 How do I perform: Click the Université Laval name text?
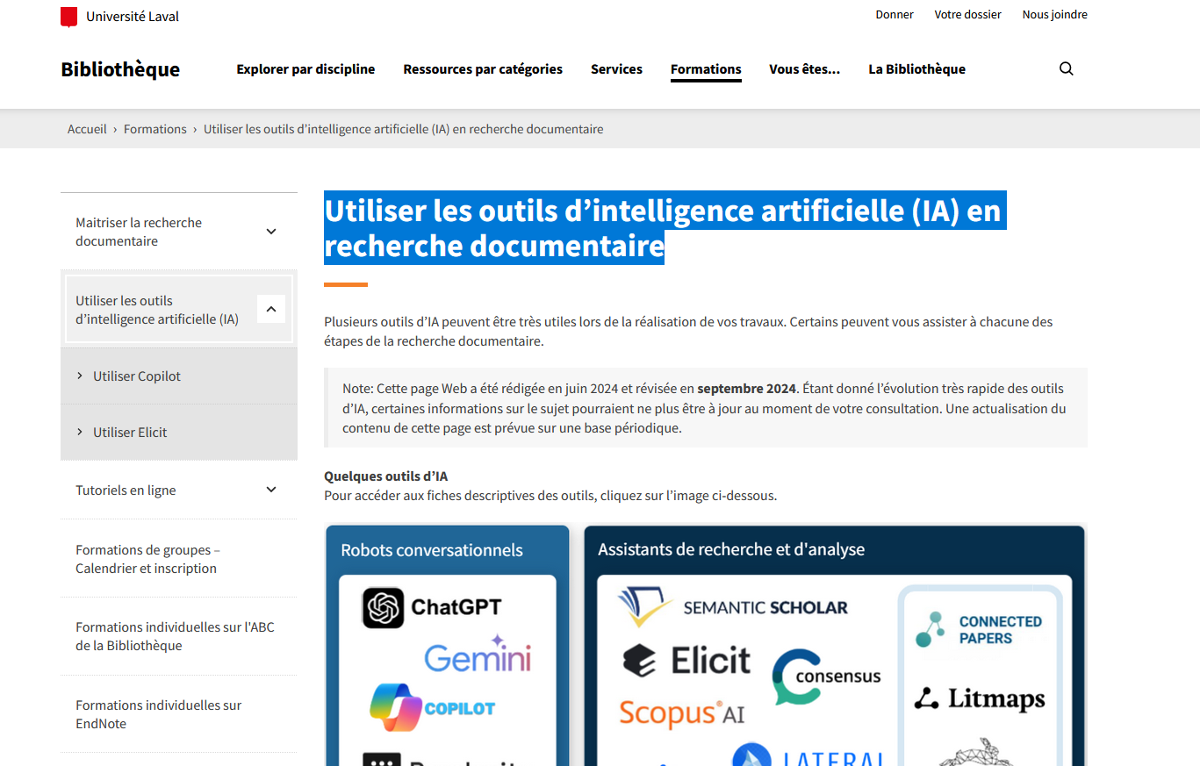click(133, 17)
